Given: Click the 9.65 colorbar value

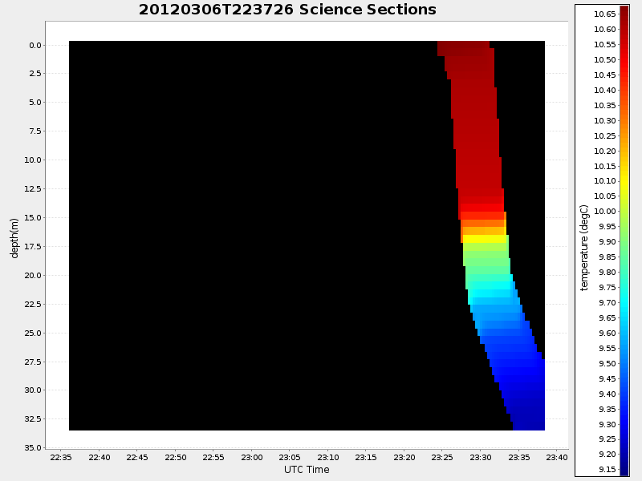Looking at the screenshot, I should (x=607, y=317).
